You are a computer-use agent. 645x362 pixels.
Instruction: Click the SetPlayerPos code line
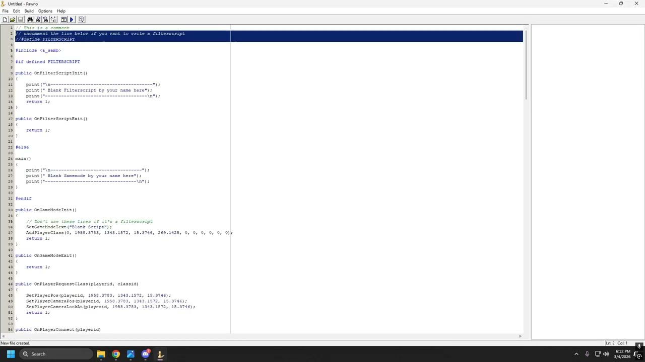tap(98, 296)
